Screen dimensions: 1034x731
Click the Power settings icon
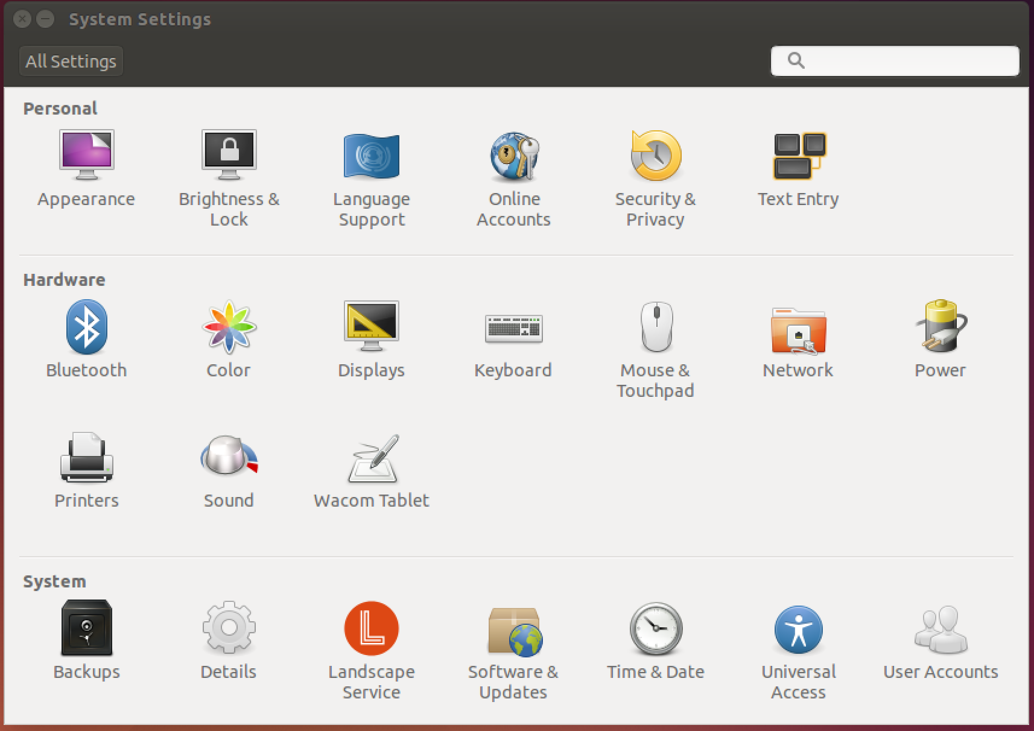point(940,327)
